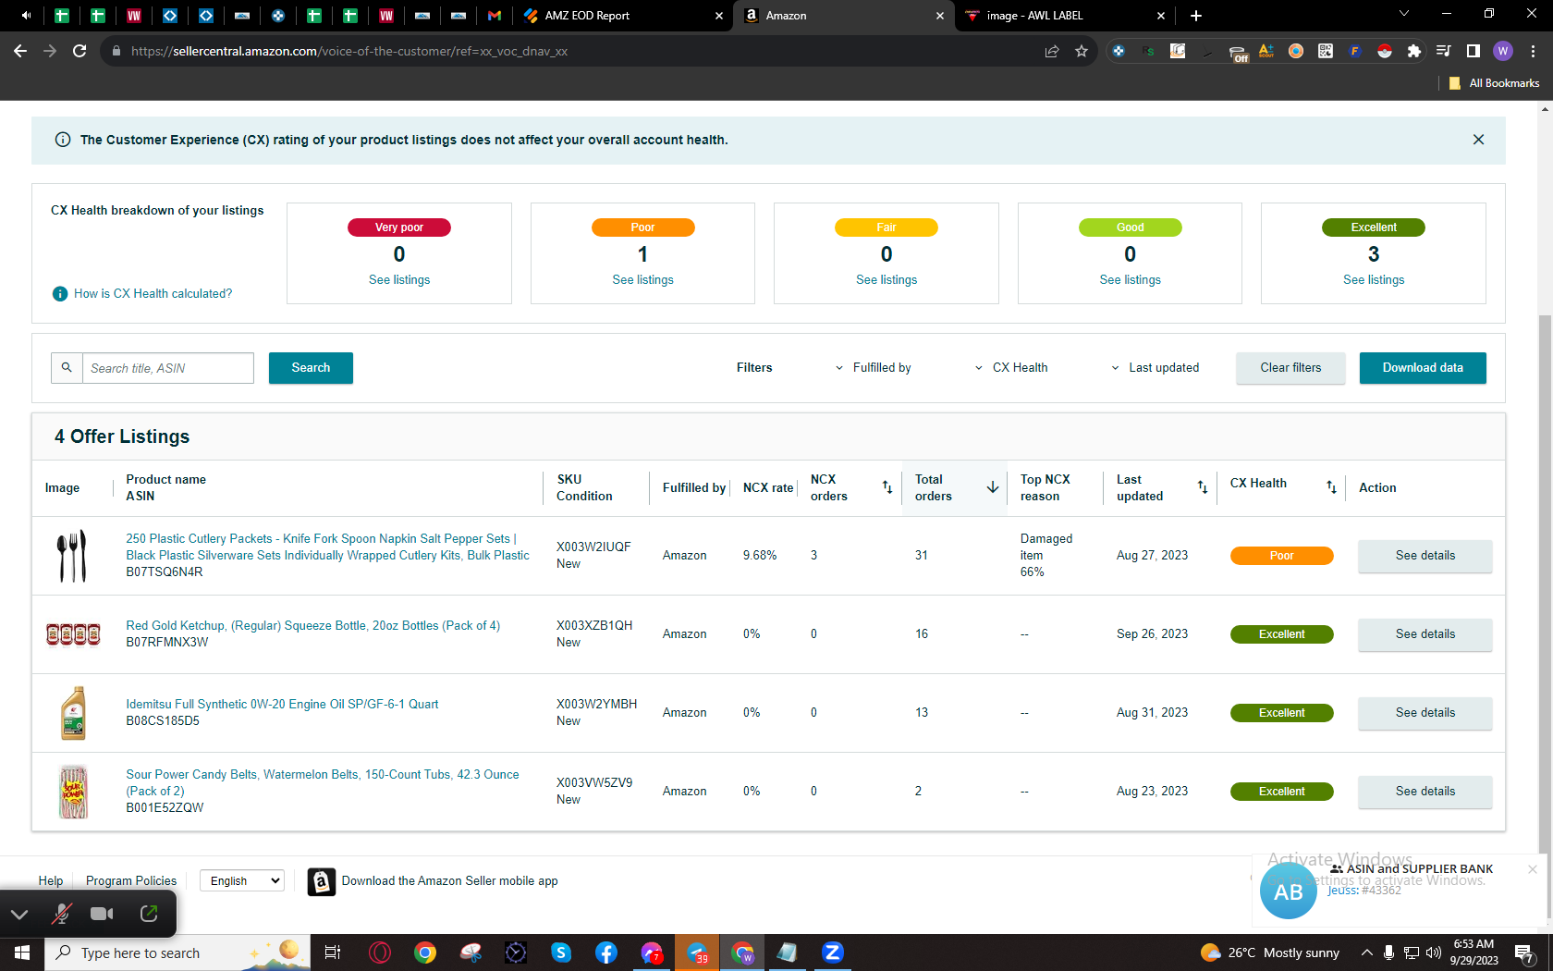
Task: Click the engine oil bottle thumbnail
Action: 73,713
